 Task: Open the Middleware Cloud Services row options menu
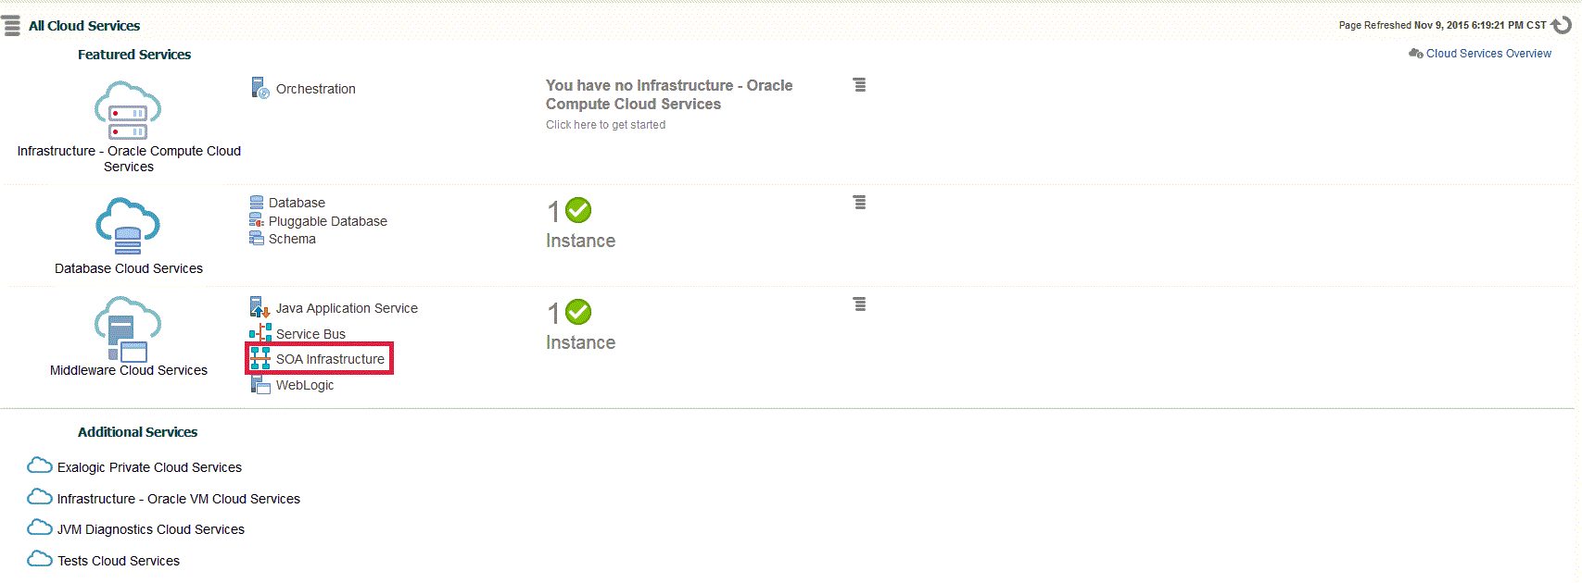860,304
